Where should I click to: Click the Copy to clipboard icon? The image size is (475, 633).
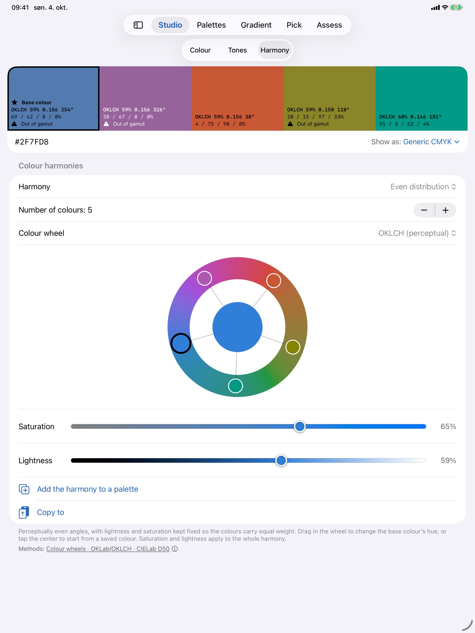click(24, 512)
